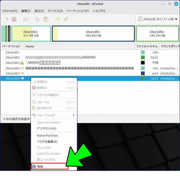Click the new partition toolbar icon
The height and width of the screenshot is (176, 180).
[6, 19]
